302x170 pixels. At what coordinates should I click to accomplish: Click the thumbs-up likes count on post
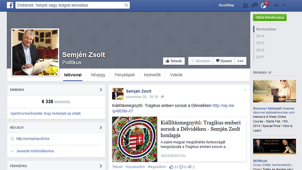pyautogui.click(x=173, y=167)
